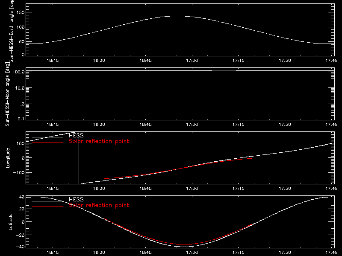The image size is (342, 256).
Task: Click 16:15 time label under Earth angle plot
Action: coord(53,61)
